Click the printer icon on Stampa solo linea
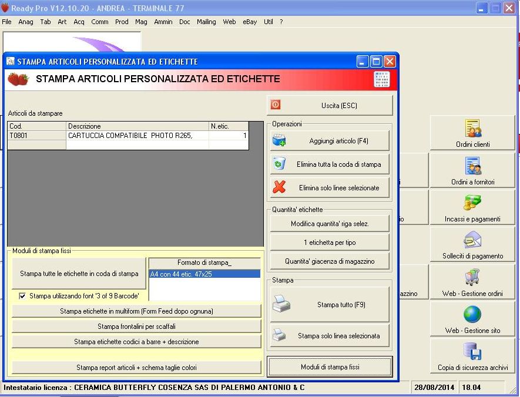The height and width of the screenshot is (397, 520). click(279, 335)
